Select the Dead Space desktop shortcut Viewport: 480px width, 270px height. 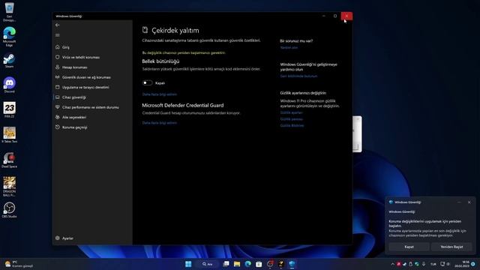click(9, 160)
